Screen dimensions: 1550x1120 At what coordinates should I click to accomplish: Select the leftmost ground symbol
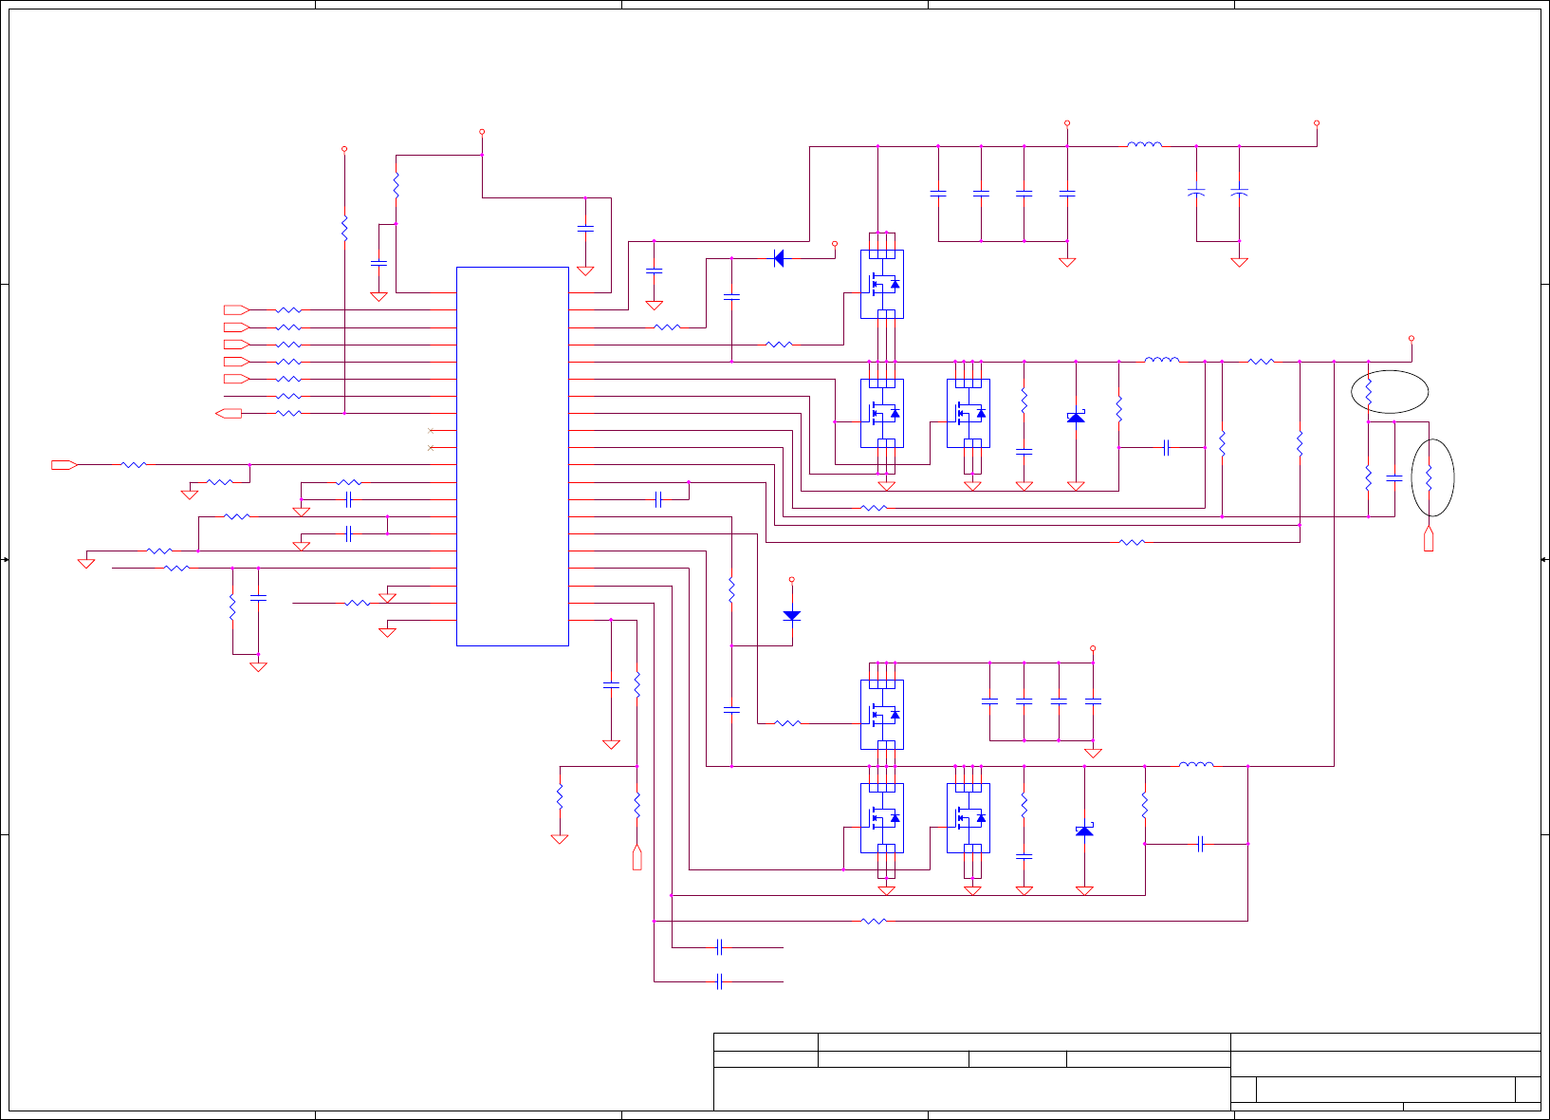pyautogui.click(x=86, y=563)
